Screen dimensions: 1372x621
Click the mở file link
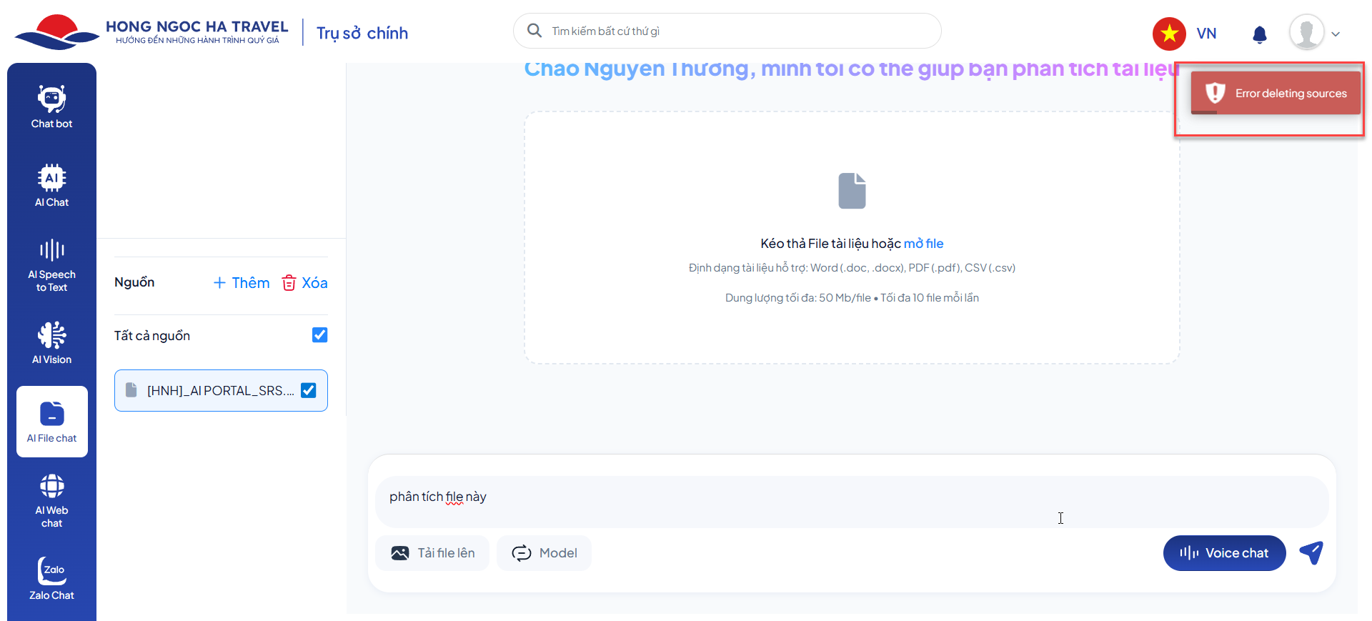click(923, 244)
